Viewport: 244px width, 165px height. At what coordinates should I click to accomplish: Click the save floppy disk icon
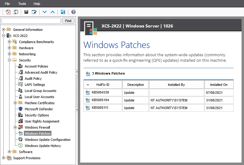point(26,12)
